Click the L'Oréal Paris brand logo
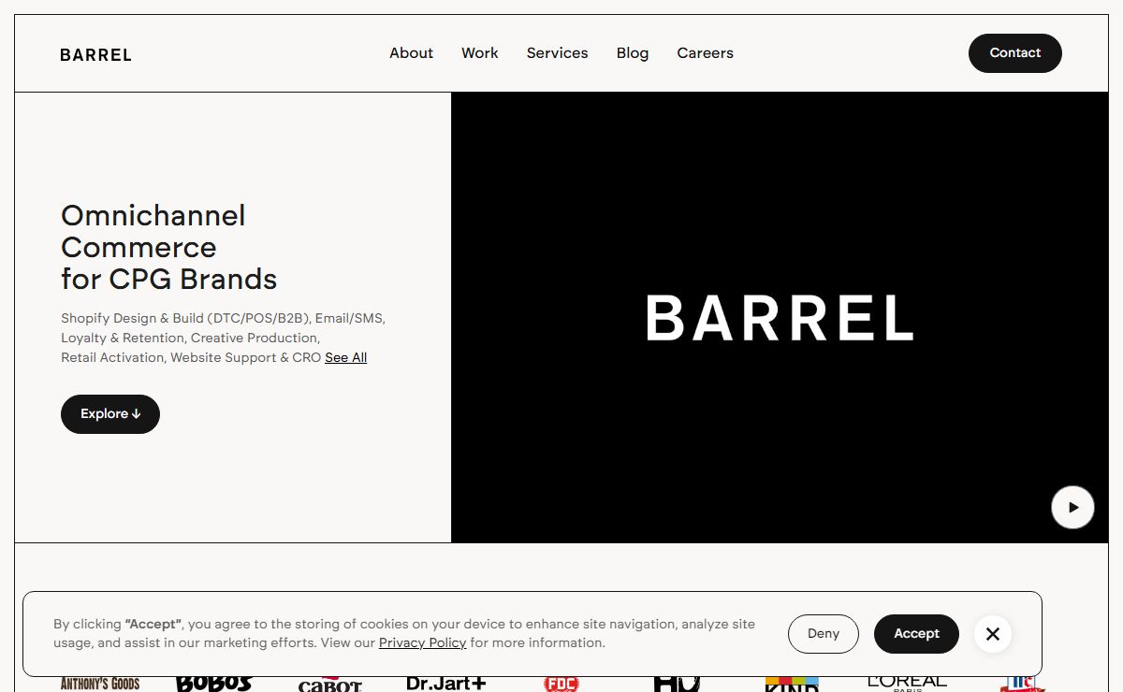The width and height of the screenshot is (1123, 692). 907,683
